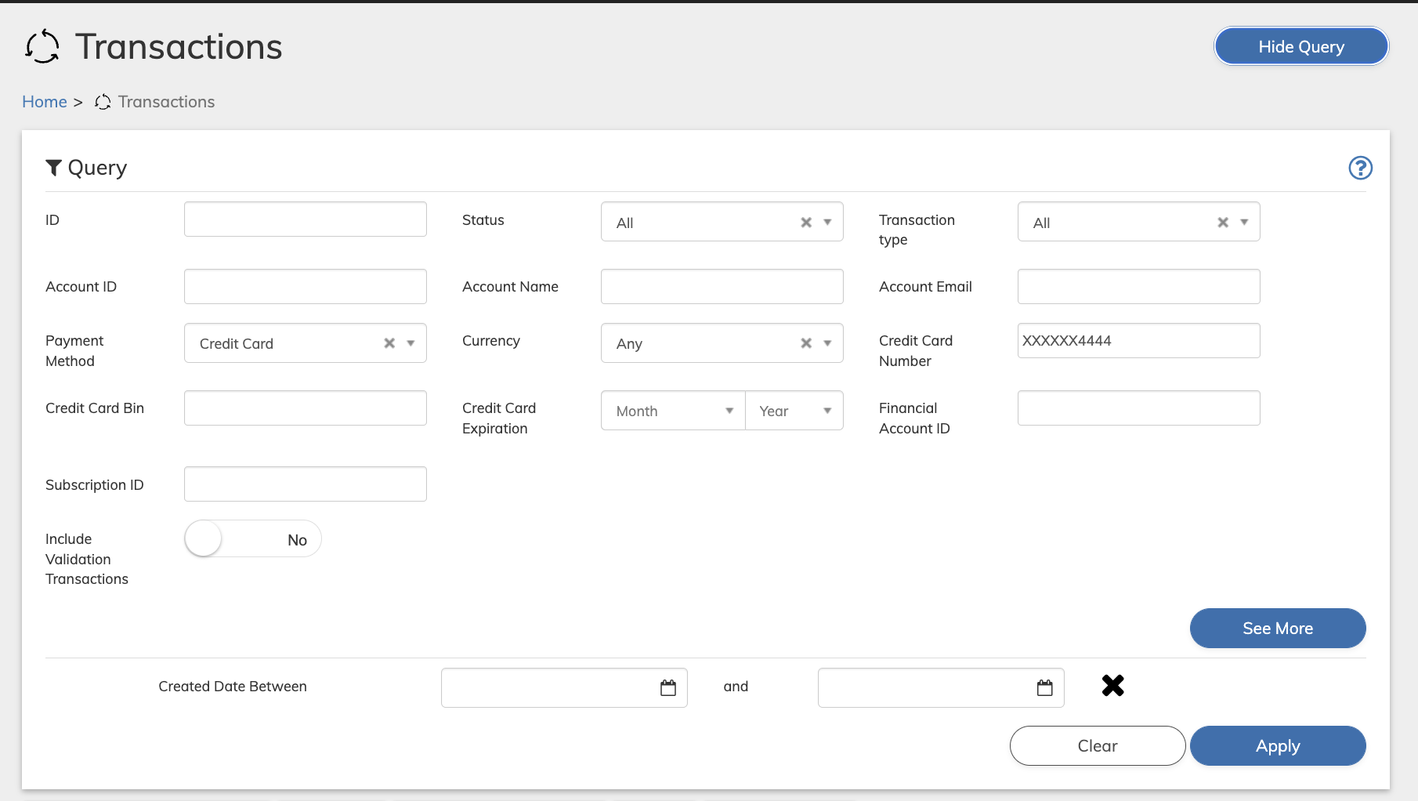Select the expiration Year dropdown
Image resolution: width=1418 pixels, height=801 pixels.
tap(794, 411)
